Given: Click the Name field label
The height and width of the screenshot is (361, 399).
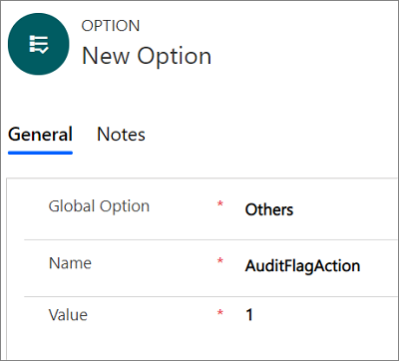Looking at the screenshot, I should click(70, 263).
